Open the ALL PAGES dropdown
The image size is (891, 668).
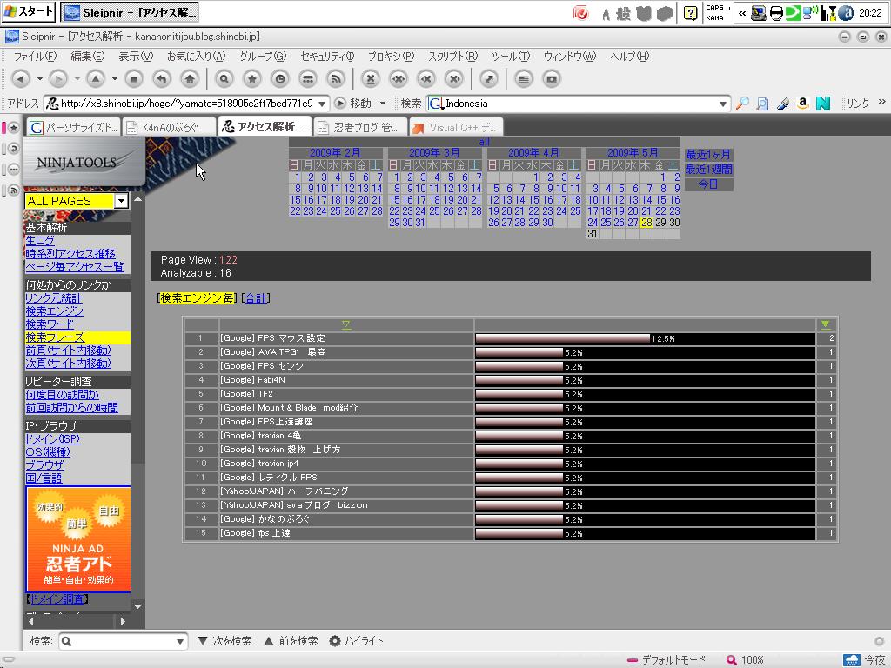point(121,201)
